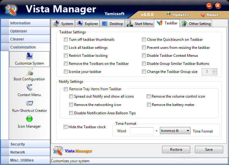Open Run-Shortcut Creator icon
The width and height of the screenshot is (229, 165).
pyautogui.click(x=29, y=104)
